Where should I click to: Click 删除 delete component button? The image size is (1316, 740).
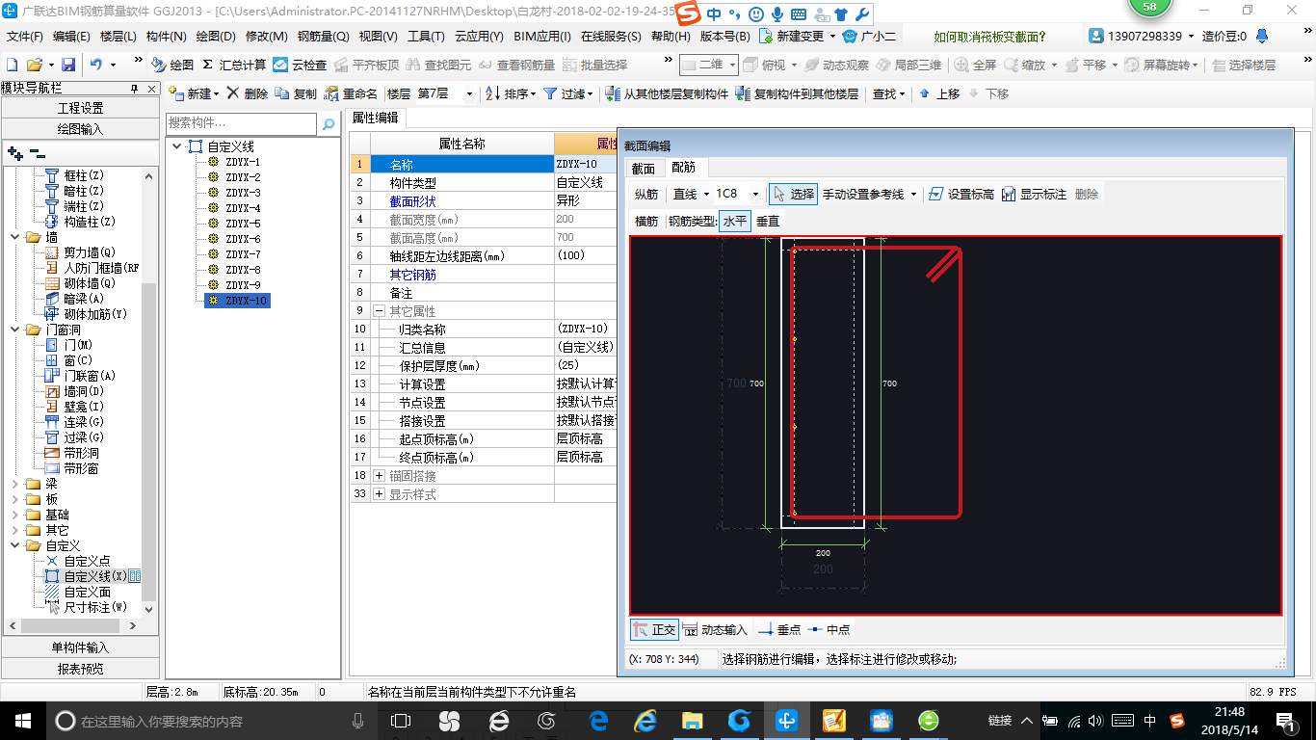248,93
